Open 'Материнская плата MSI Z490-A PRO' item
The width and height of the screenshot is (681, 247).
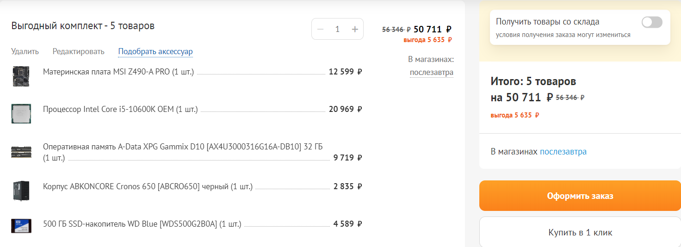point(118,72)
